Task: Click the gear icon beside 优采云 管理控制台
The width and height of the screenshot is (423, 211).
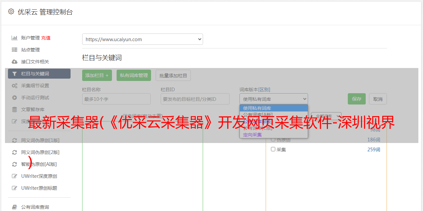Action: (x=11, y=12)
